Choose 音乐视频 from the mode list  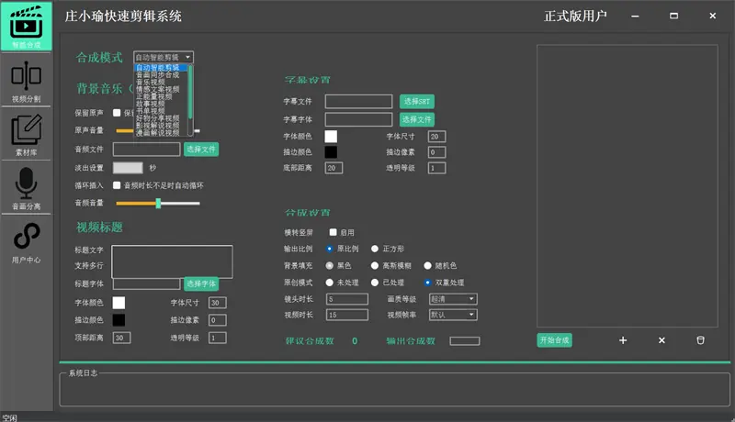pos(162,82)
